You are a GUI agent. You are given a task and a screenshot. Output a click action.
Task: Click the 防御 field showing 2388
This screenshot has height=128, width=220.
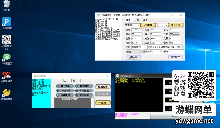(156, 43)
